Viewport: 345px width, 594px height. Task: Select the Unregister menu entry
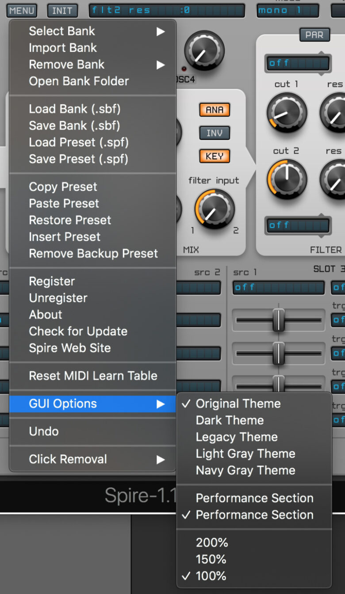[93, 298]
